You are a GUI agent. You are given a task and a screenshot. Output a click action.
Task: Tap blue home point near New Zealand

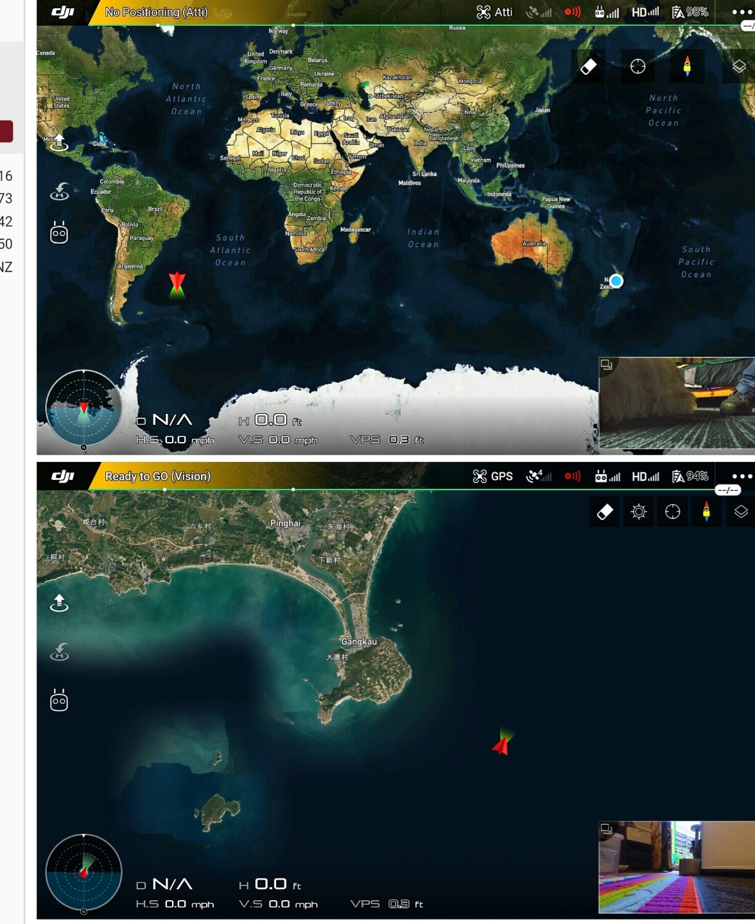tap(616, 281)
